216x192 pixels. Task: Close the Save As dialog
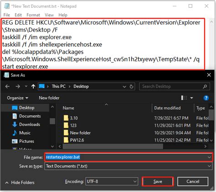pos(209,75)
